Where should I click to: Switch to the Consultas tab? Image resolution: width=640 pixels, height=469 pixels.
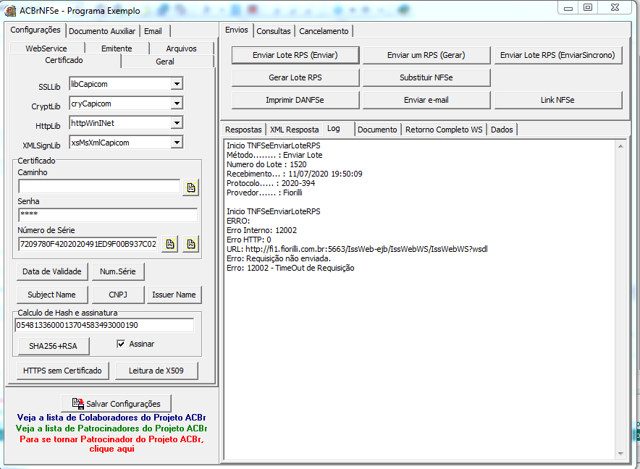274,31
